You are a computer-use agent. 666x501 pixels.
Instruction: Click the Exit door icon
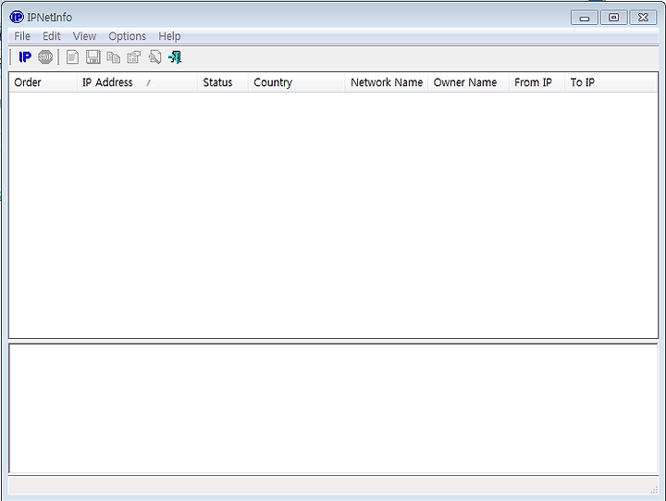(x=175, y=57)
